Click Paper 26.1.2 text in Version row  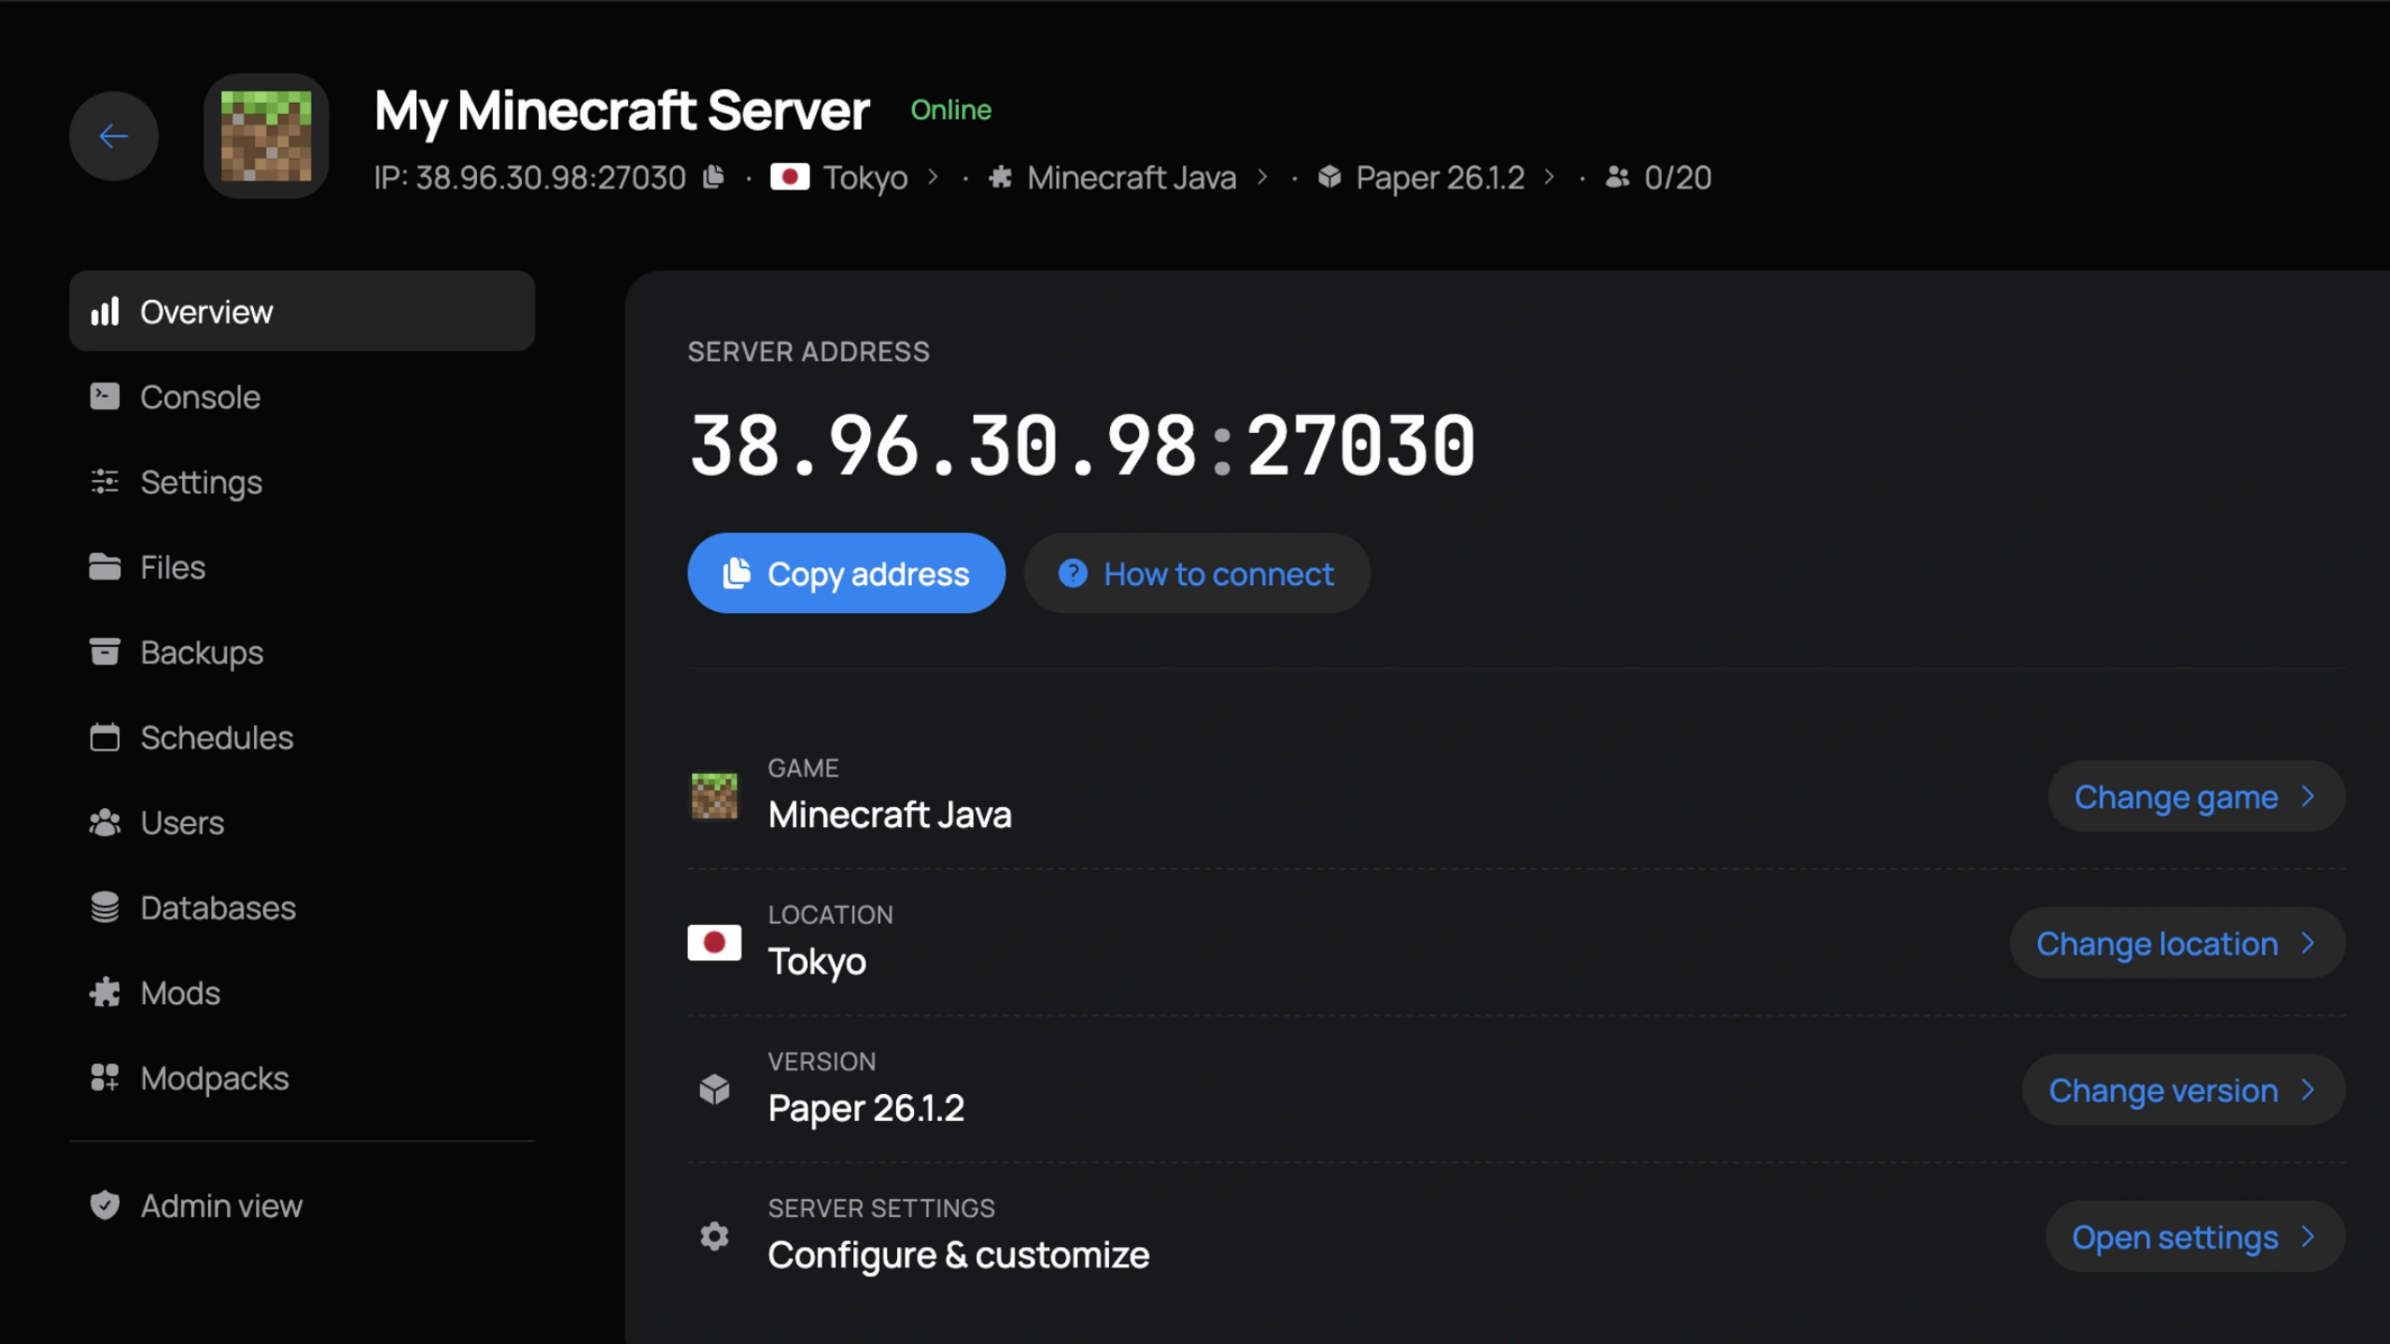tap(865, 1108)
